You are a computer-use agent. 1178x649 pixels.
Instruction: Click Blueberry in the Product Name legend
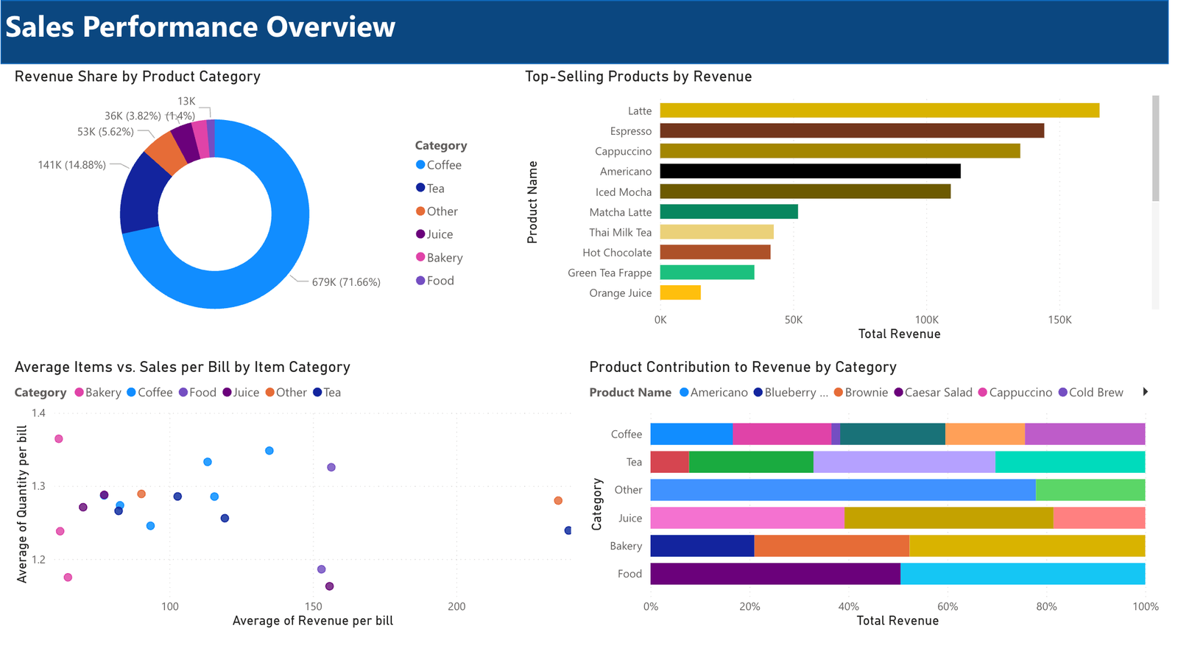pos(791,393)
